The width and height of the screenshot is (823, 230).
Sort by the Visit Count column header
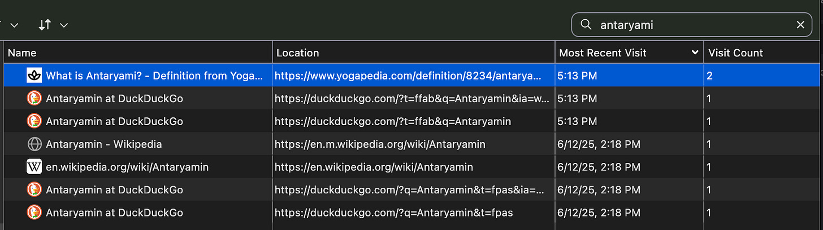[x=763, y=52]
